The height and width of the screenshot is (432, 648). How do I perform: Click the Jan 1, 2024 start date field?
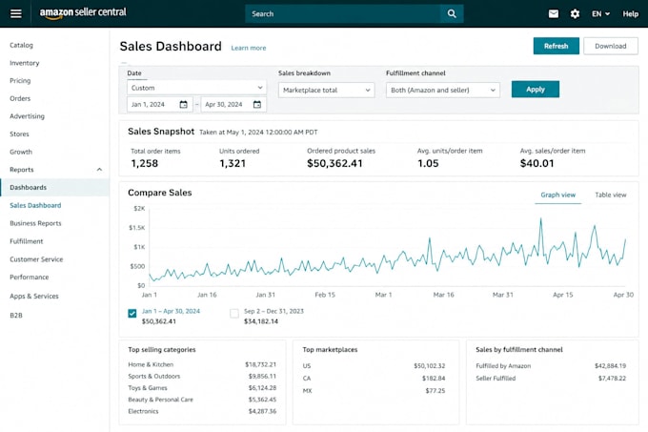(x=159, y=104)
